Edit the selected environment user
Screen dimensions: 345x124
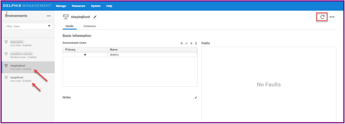click(186, 43)
